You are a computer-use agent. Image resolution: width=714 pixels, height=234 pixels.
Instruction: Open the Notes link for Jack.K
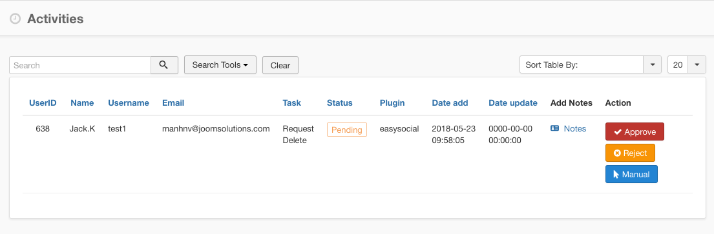[x=574, y=128]
